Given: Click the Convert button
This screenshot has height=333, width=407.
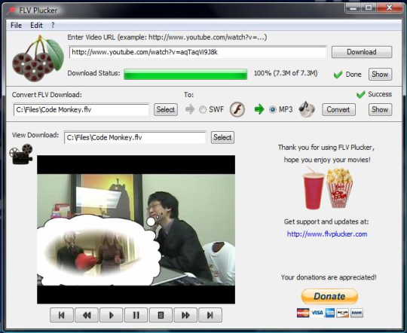Looking at the screenshot, I should pyautogui.click(x=338, y=109).
